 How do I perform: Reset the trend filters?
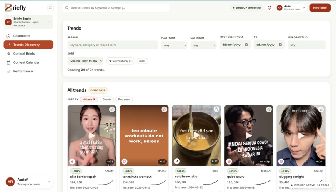click(x=142, y=61)
